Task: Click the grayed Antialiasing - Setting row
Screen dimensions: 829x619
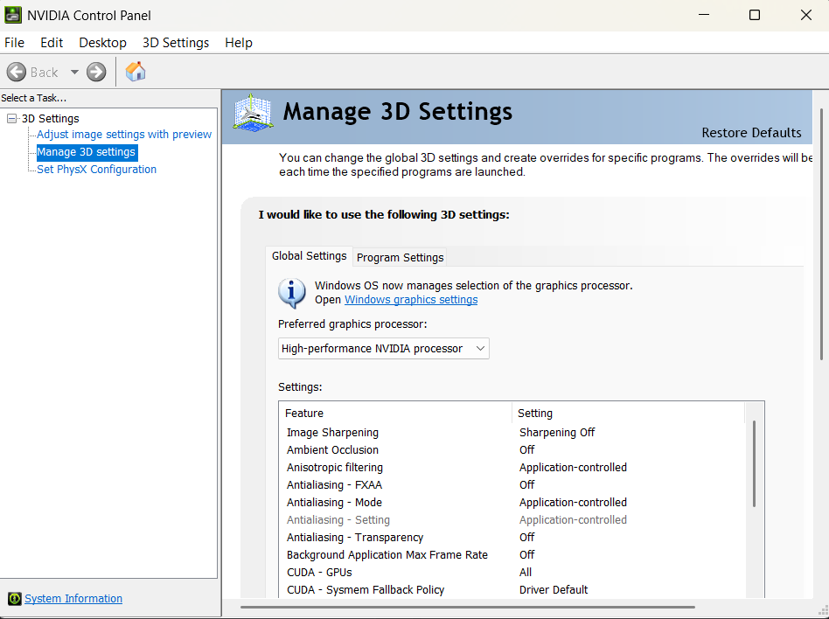Action: (x=512, y=519)
